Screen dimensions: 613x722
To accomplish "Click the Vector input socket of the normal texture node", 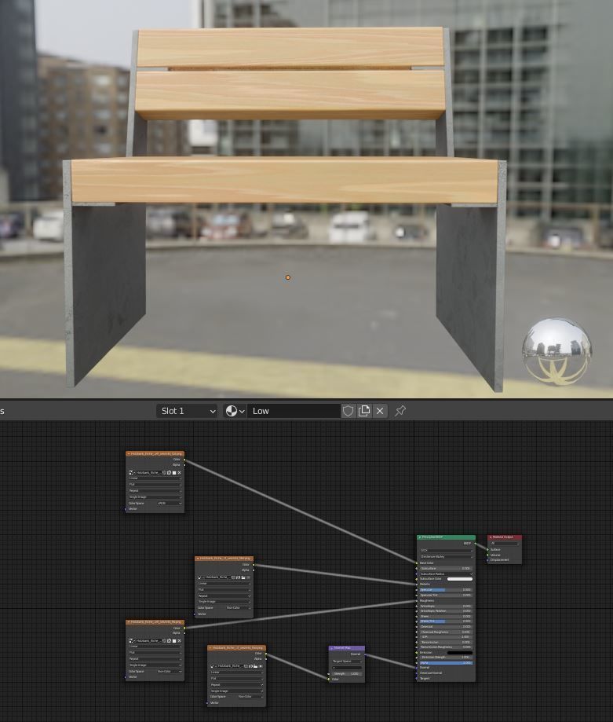I will (x=207, y=702).
